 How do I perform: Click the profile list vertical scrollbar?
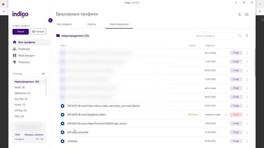click(255, 62)
